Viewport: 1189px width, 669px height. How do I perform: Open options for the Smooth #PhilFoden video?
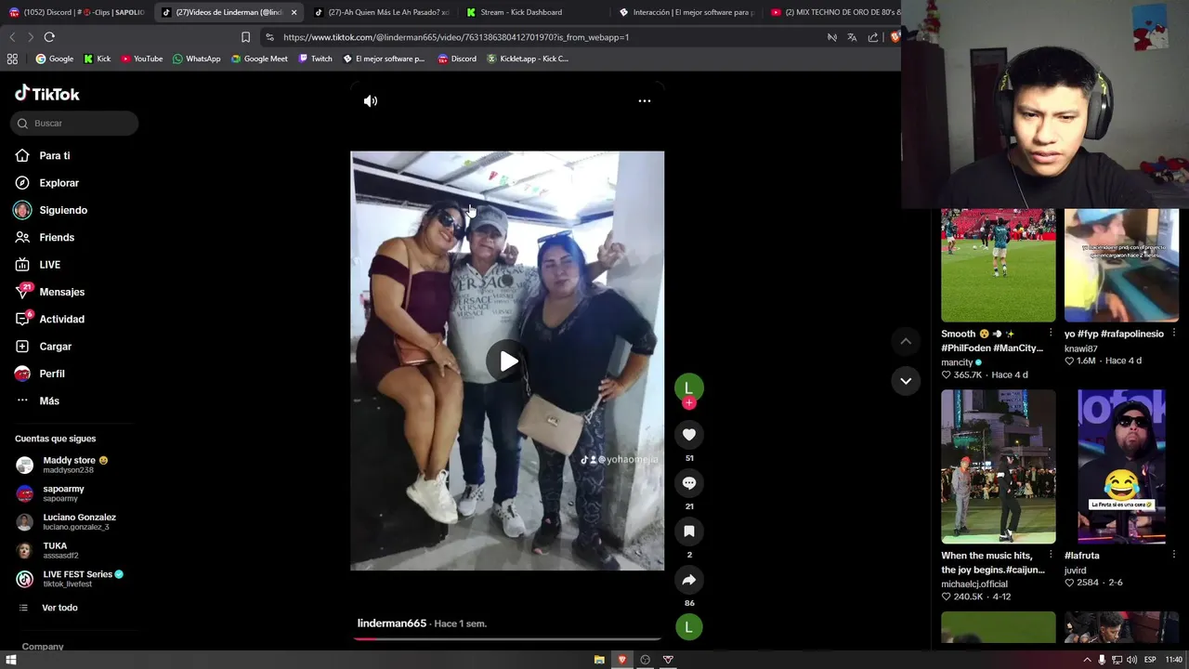click(1051, 334)
